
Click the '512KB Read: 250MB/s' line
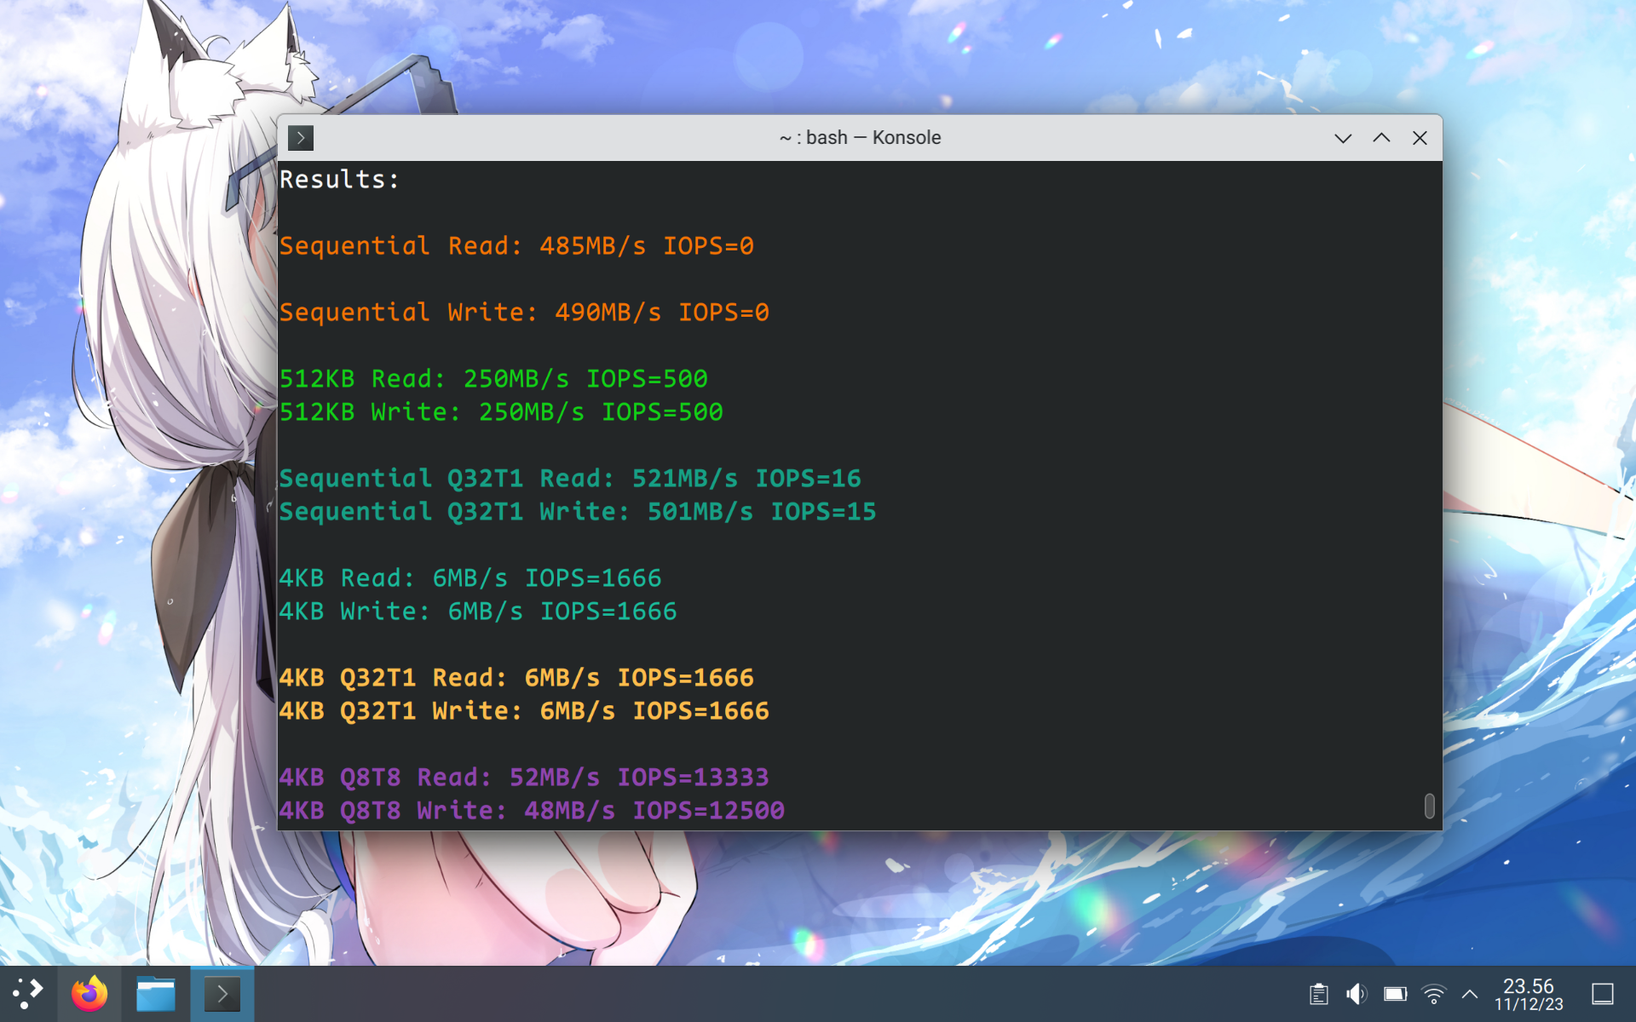[493, 379]
